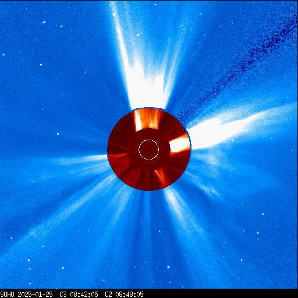Screen dimensions: 298x298
Task: Click the bright white patch inside the red C2 disk
Action: pos(179,145)
